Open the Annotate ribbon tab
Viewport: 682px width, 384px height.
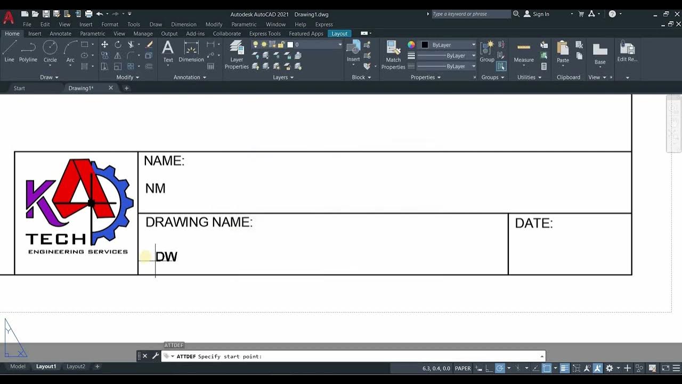pos(60,34)
